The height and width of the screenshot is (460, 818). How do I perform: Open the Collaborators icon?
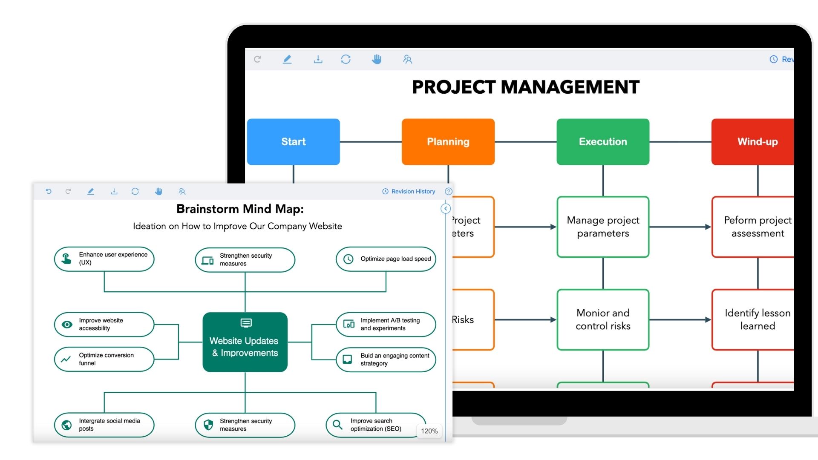(x=182, y=192)
